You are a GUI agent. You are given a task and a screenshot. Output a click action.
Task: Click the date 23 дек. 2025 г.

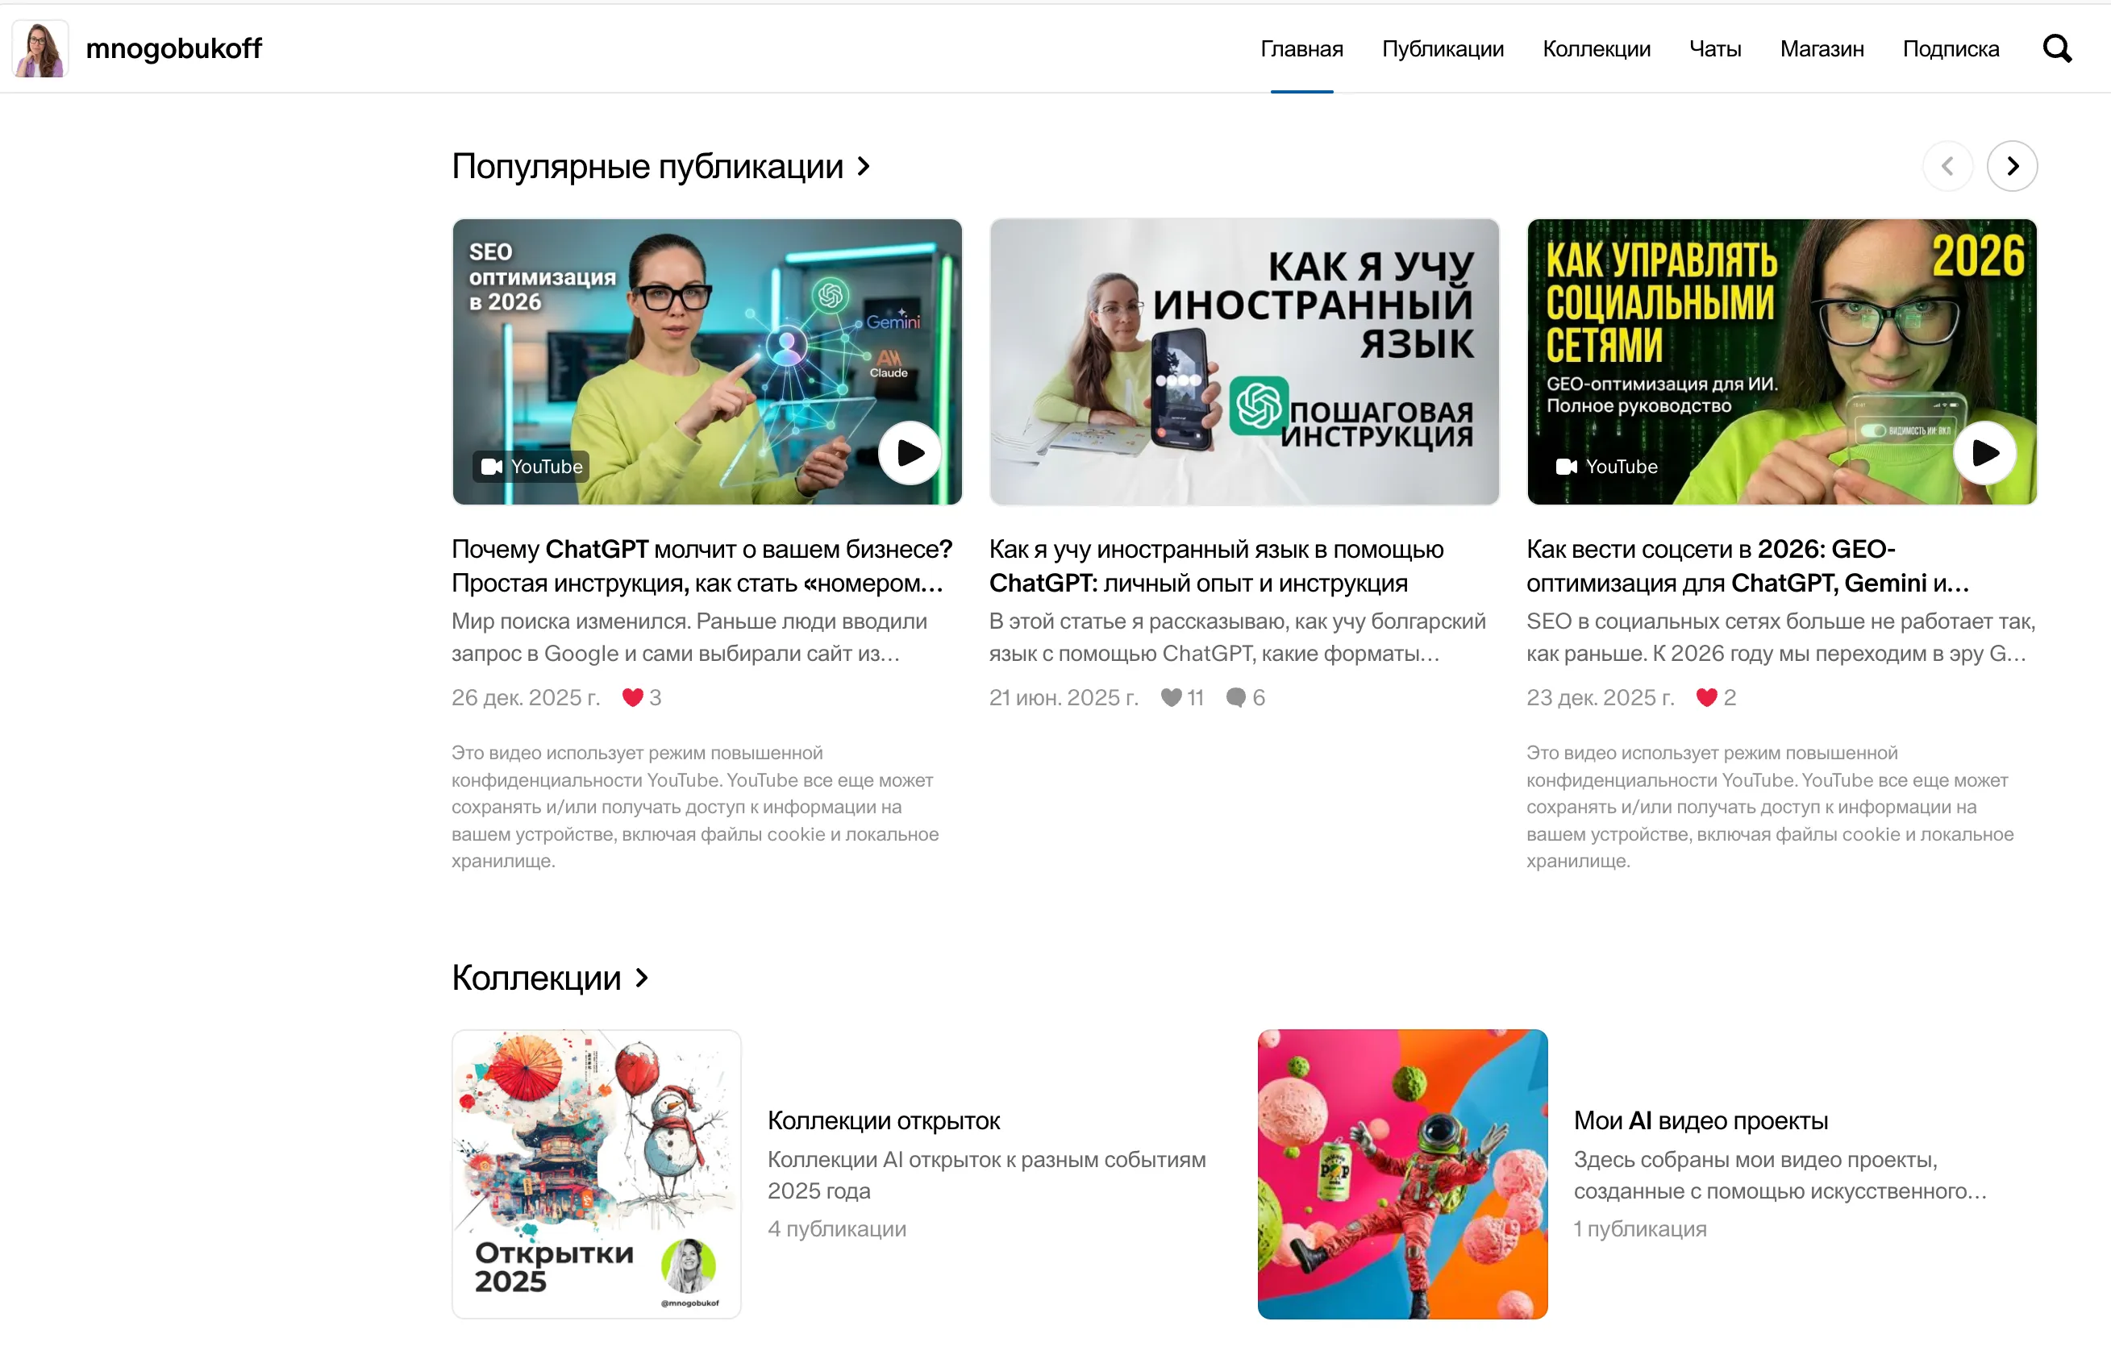click(1600, 698)
